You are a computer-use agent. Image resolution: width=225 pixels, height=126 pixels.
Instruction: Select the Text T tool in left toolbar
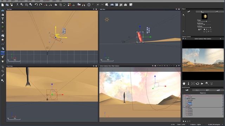pos(2,19)
